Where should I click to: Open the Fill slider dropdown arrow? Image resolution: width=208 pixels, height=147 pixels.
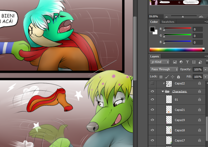tap(205, 77)
